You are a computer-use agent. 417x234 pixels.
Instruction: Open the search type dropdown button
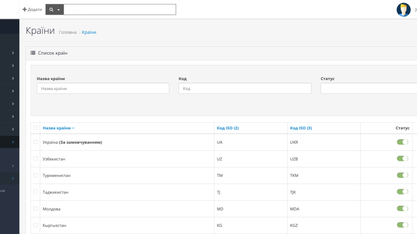(55, 9)
